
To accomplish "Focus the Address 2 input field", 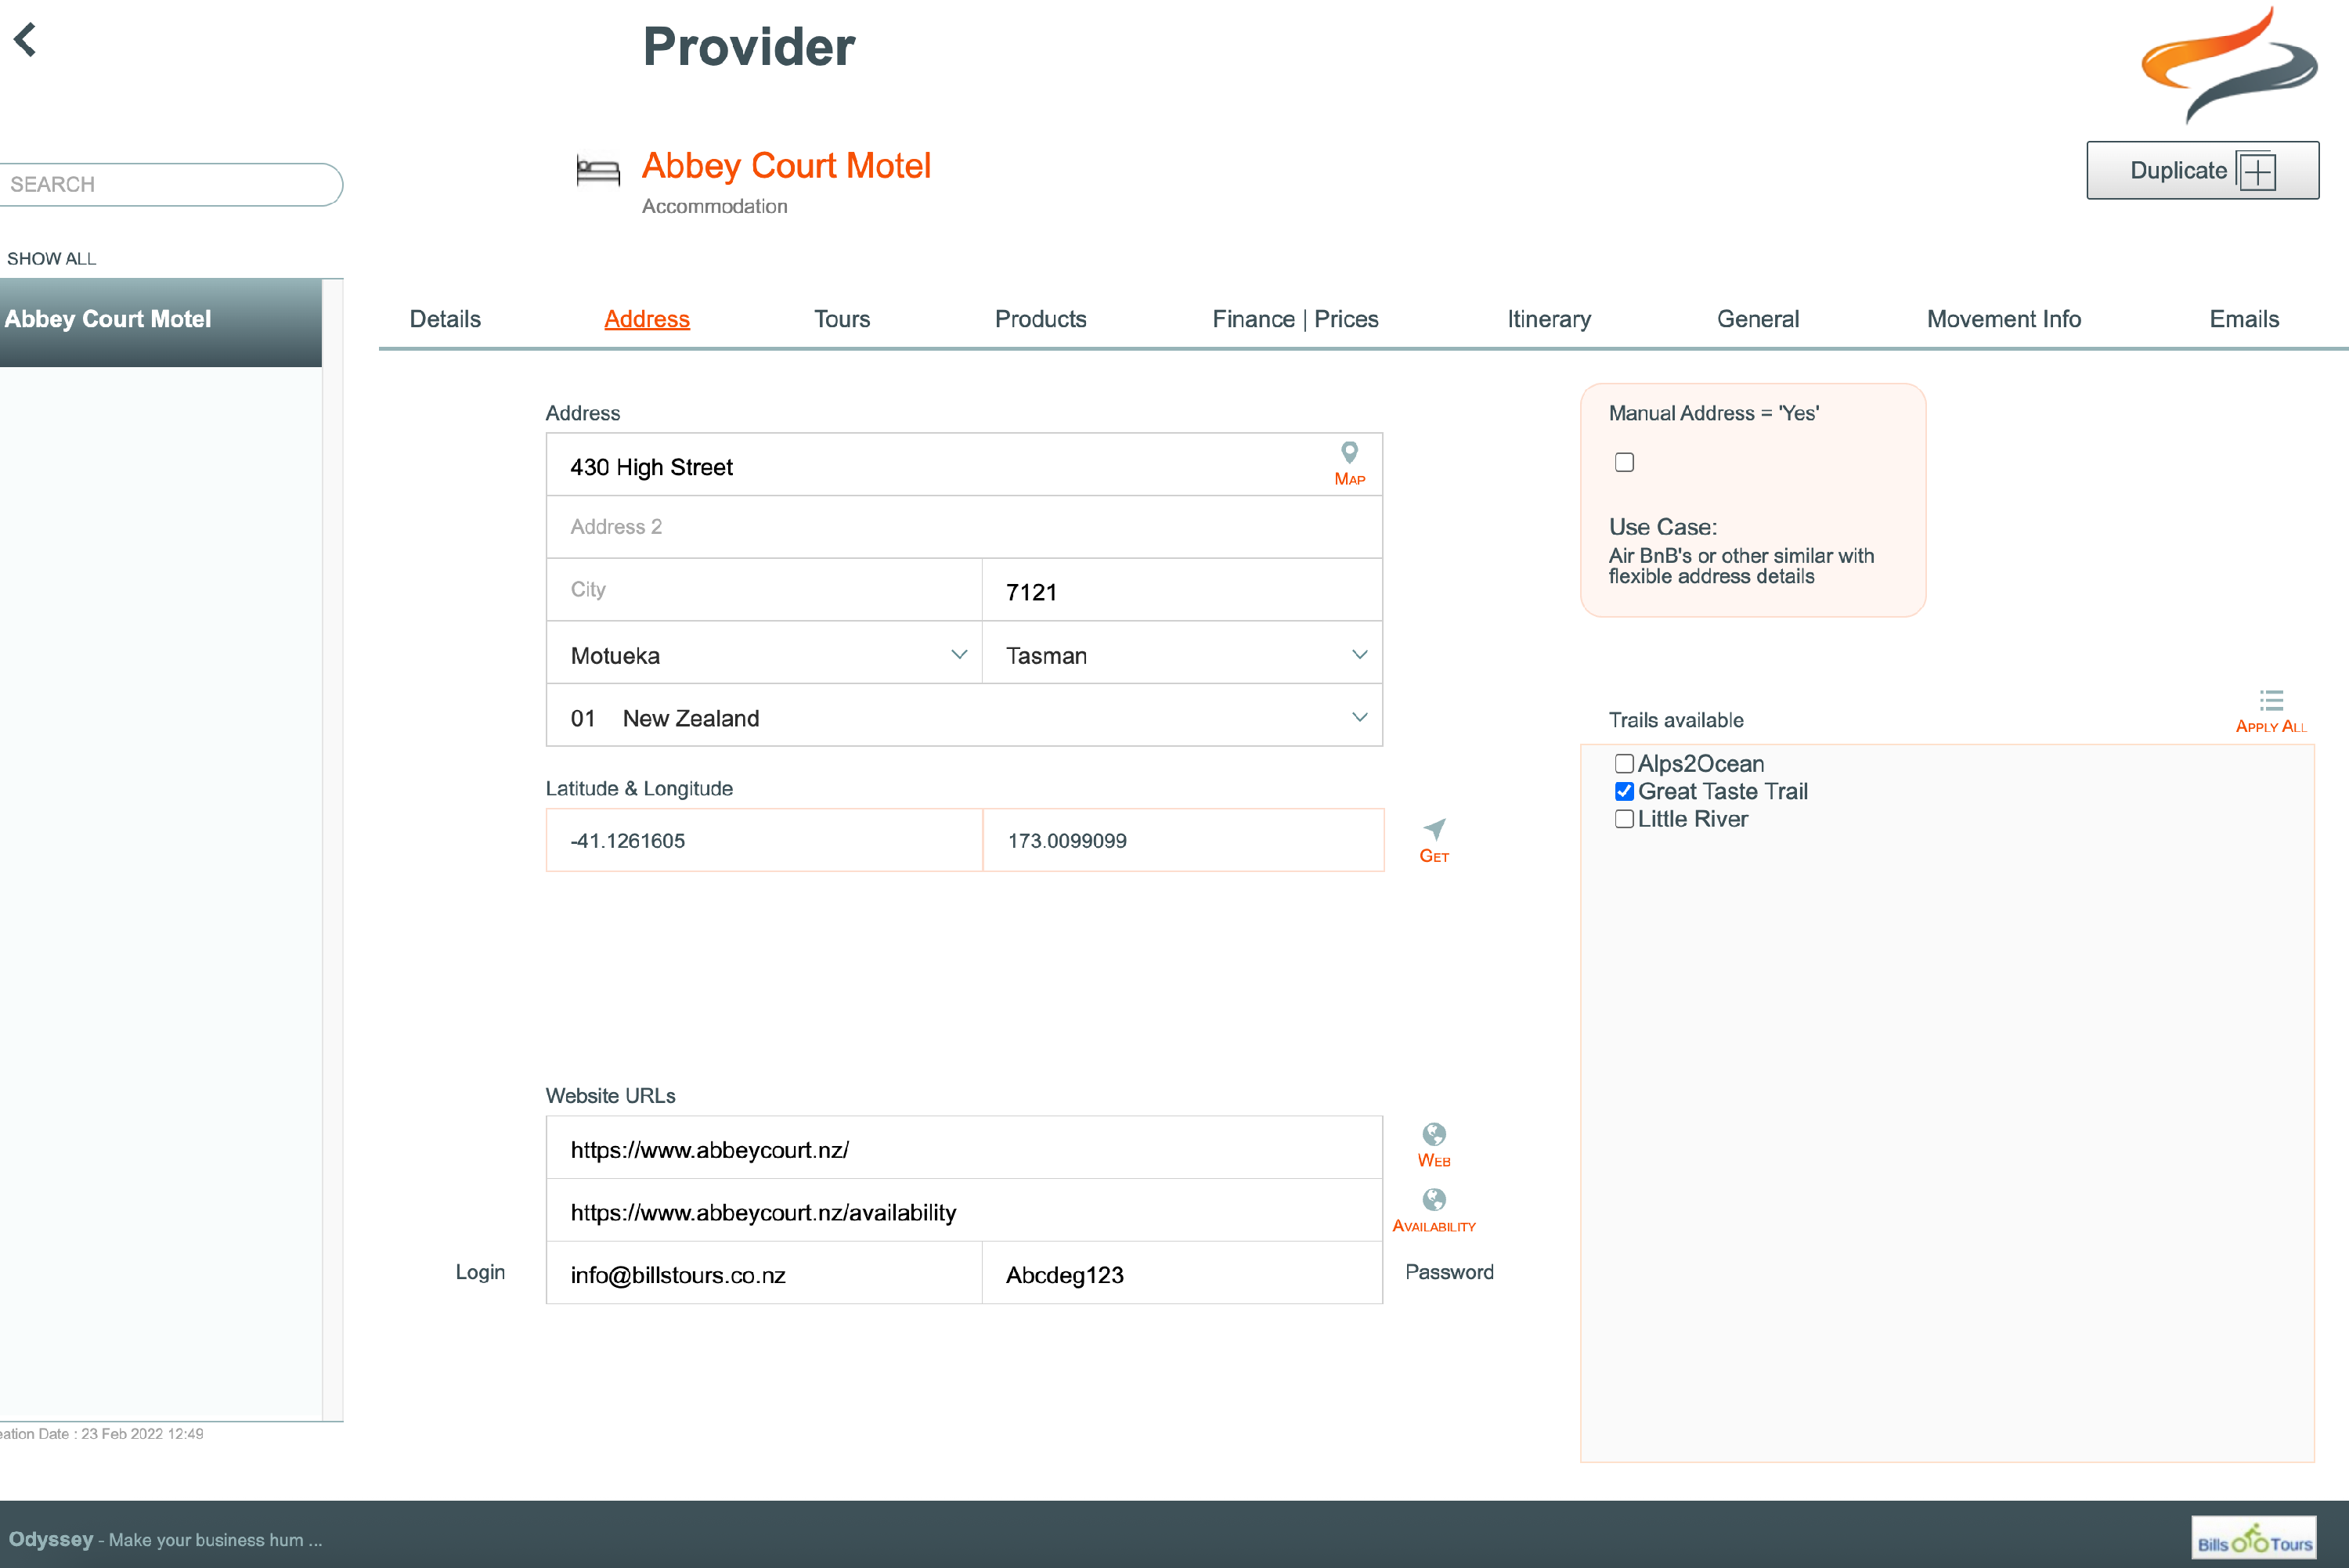I will coord(963,527).
